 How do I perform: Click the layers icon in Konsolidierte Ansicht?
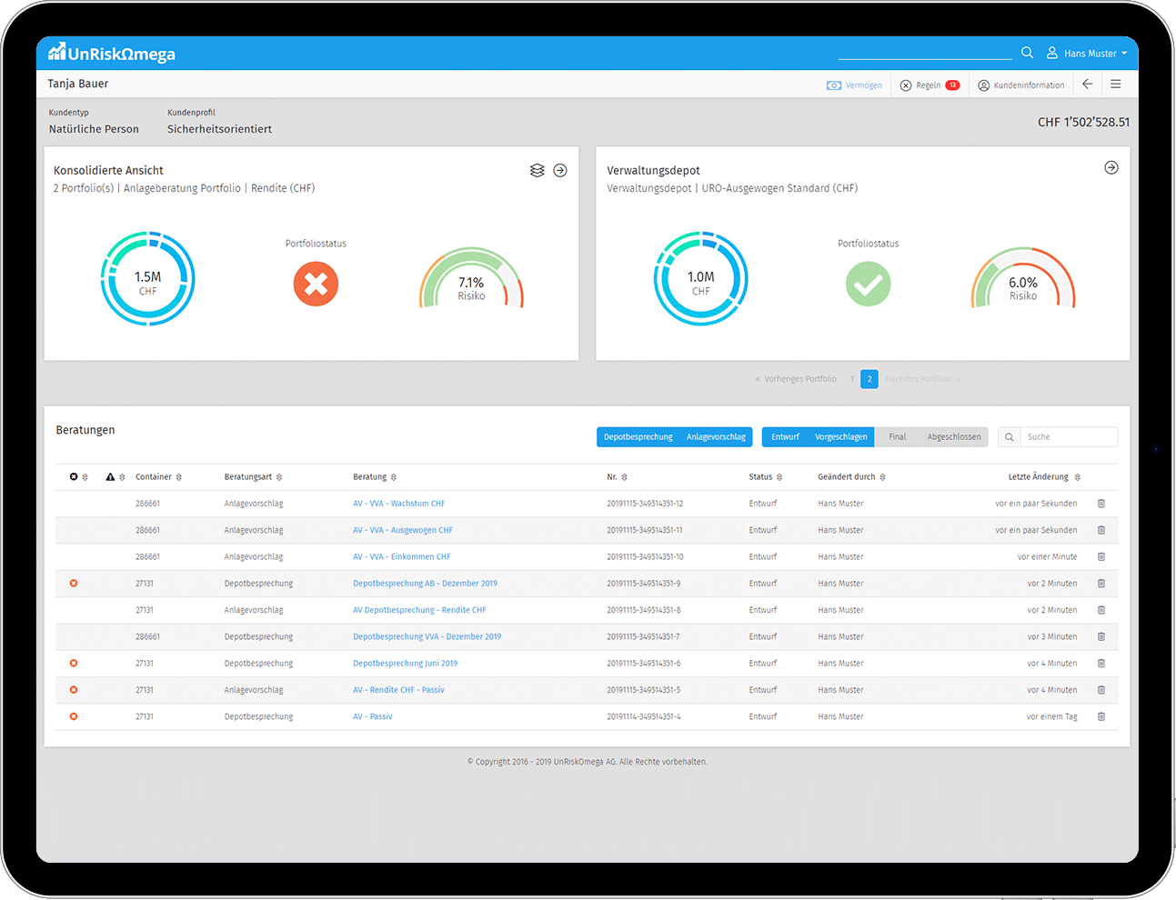[537, 170]
